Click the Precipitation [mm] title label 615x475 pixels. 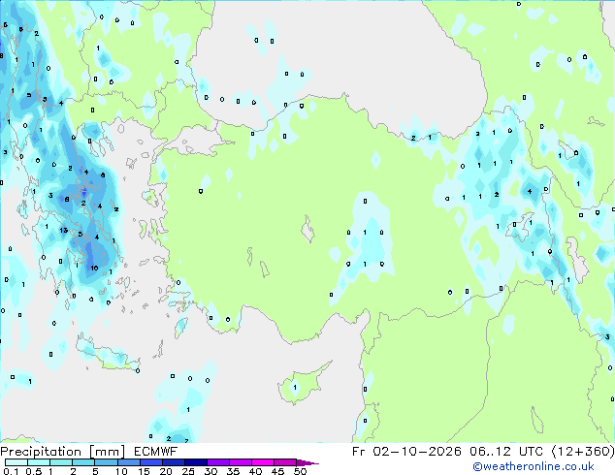coord(63,452)
